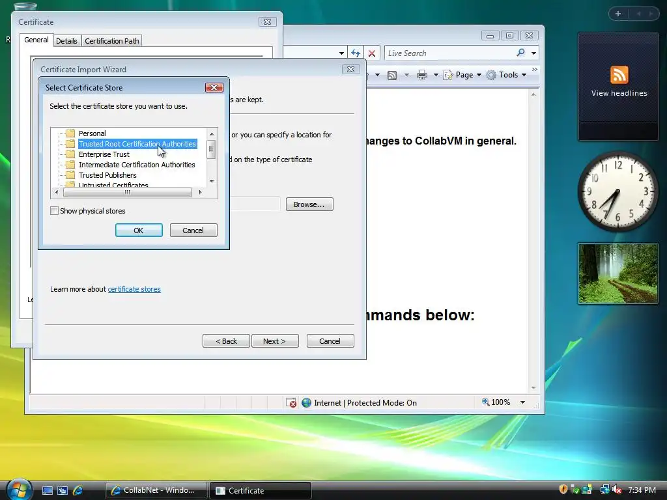Switch to CollabNet taskbar window
The width and height of the screenshot is (667, 500).
(x=156, y=490)
